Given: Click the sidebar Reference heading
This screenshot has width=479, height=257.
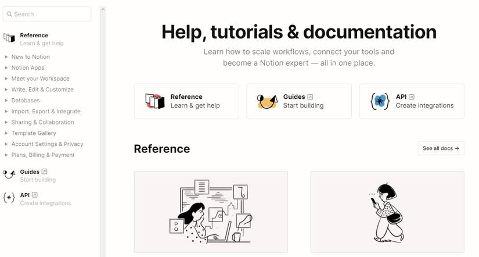Looking at the screenshot, I should [34, 35].
